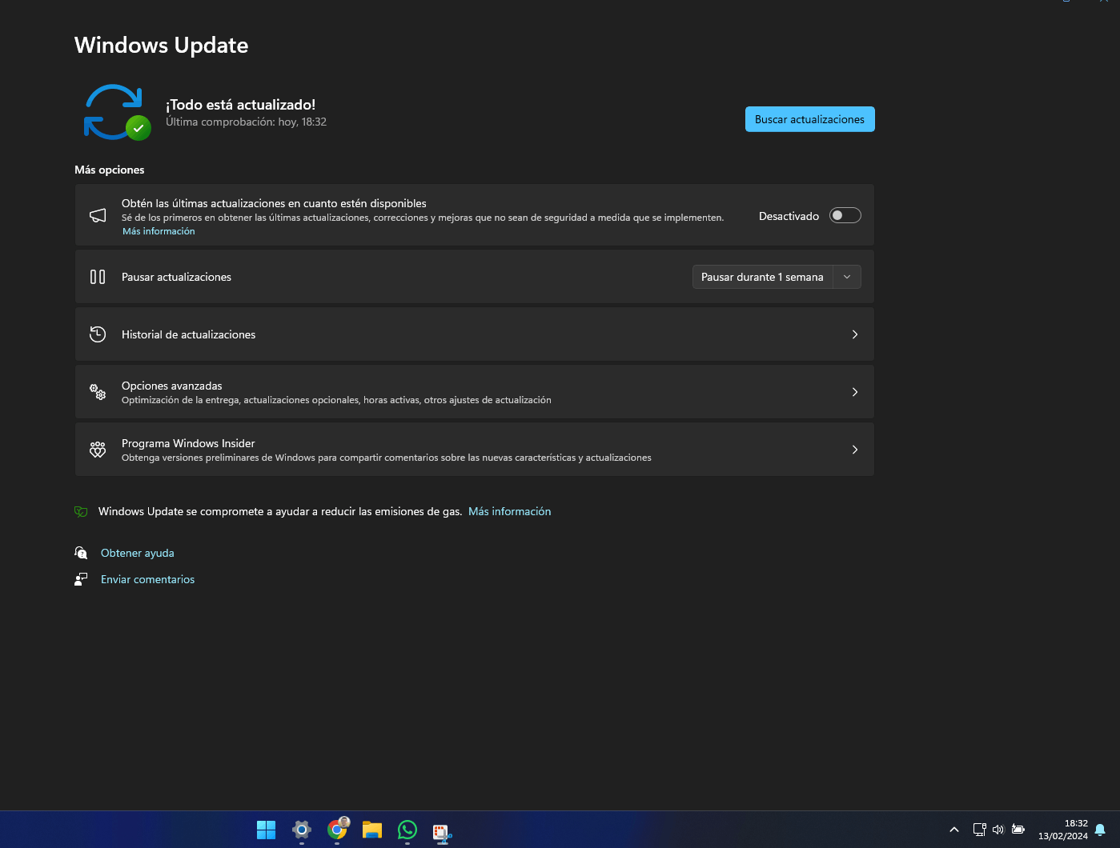This screenshot has width=1120, height=848.
Task: Click the Enviar comentarios feedback icon
Action: click(x=81, y=579)
